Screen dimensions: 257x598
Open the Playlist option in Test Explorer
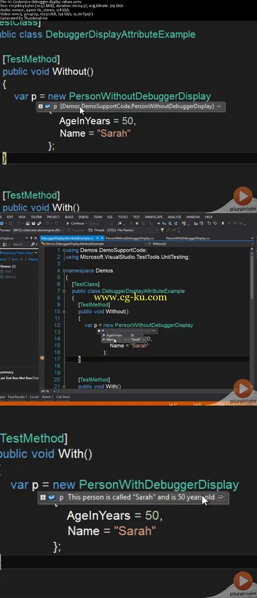coord(33,259)
